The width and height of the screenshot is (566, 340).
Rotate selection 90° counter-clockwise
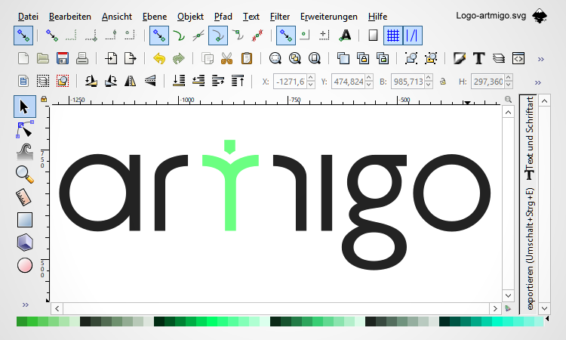point(91,81)
